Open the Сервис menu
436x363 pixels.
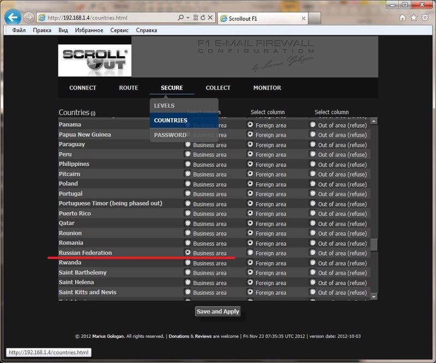[x=119, y=30]
